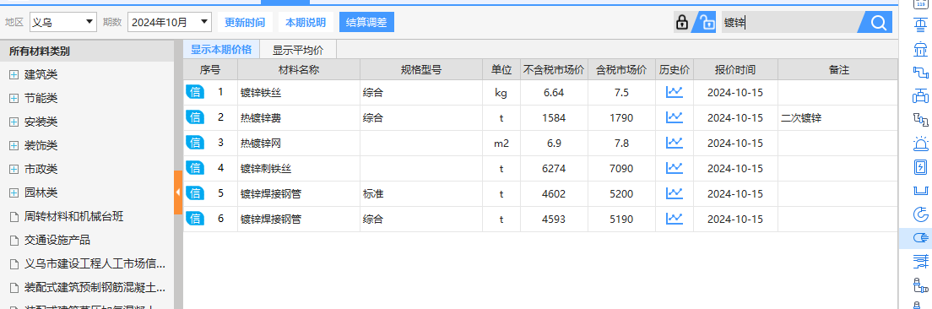Click the price value 4602
The height and width of the screenshot is (309, 932).
[x=554, y=193]
